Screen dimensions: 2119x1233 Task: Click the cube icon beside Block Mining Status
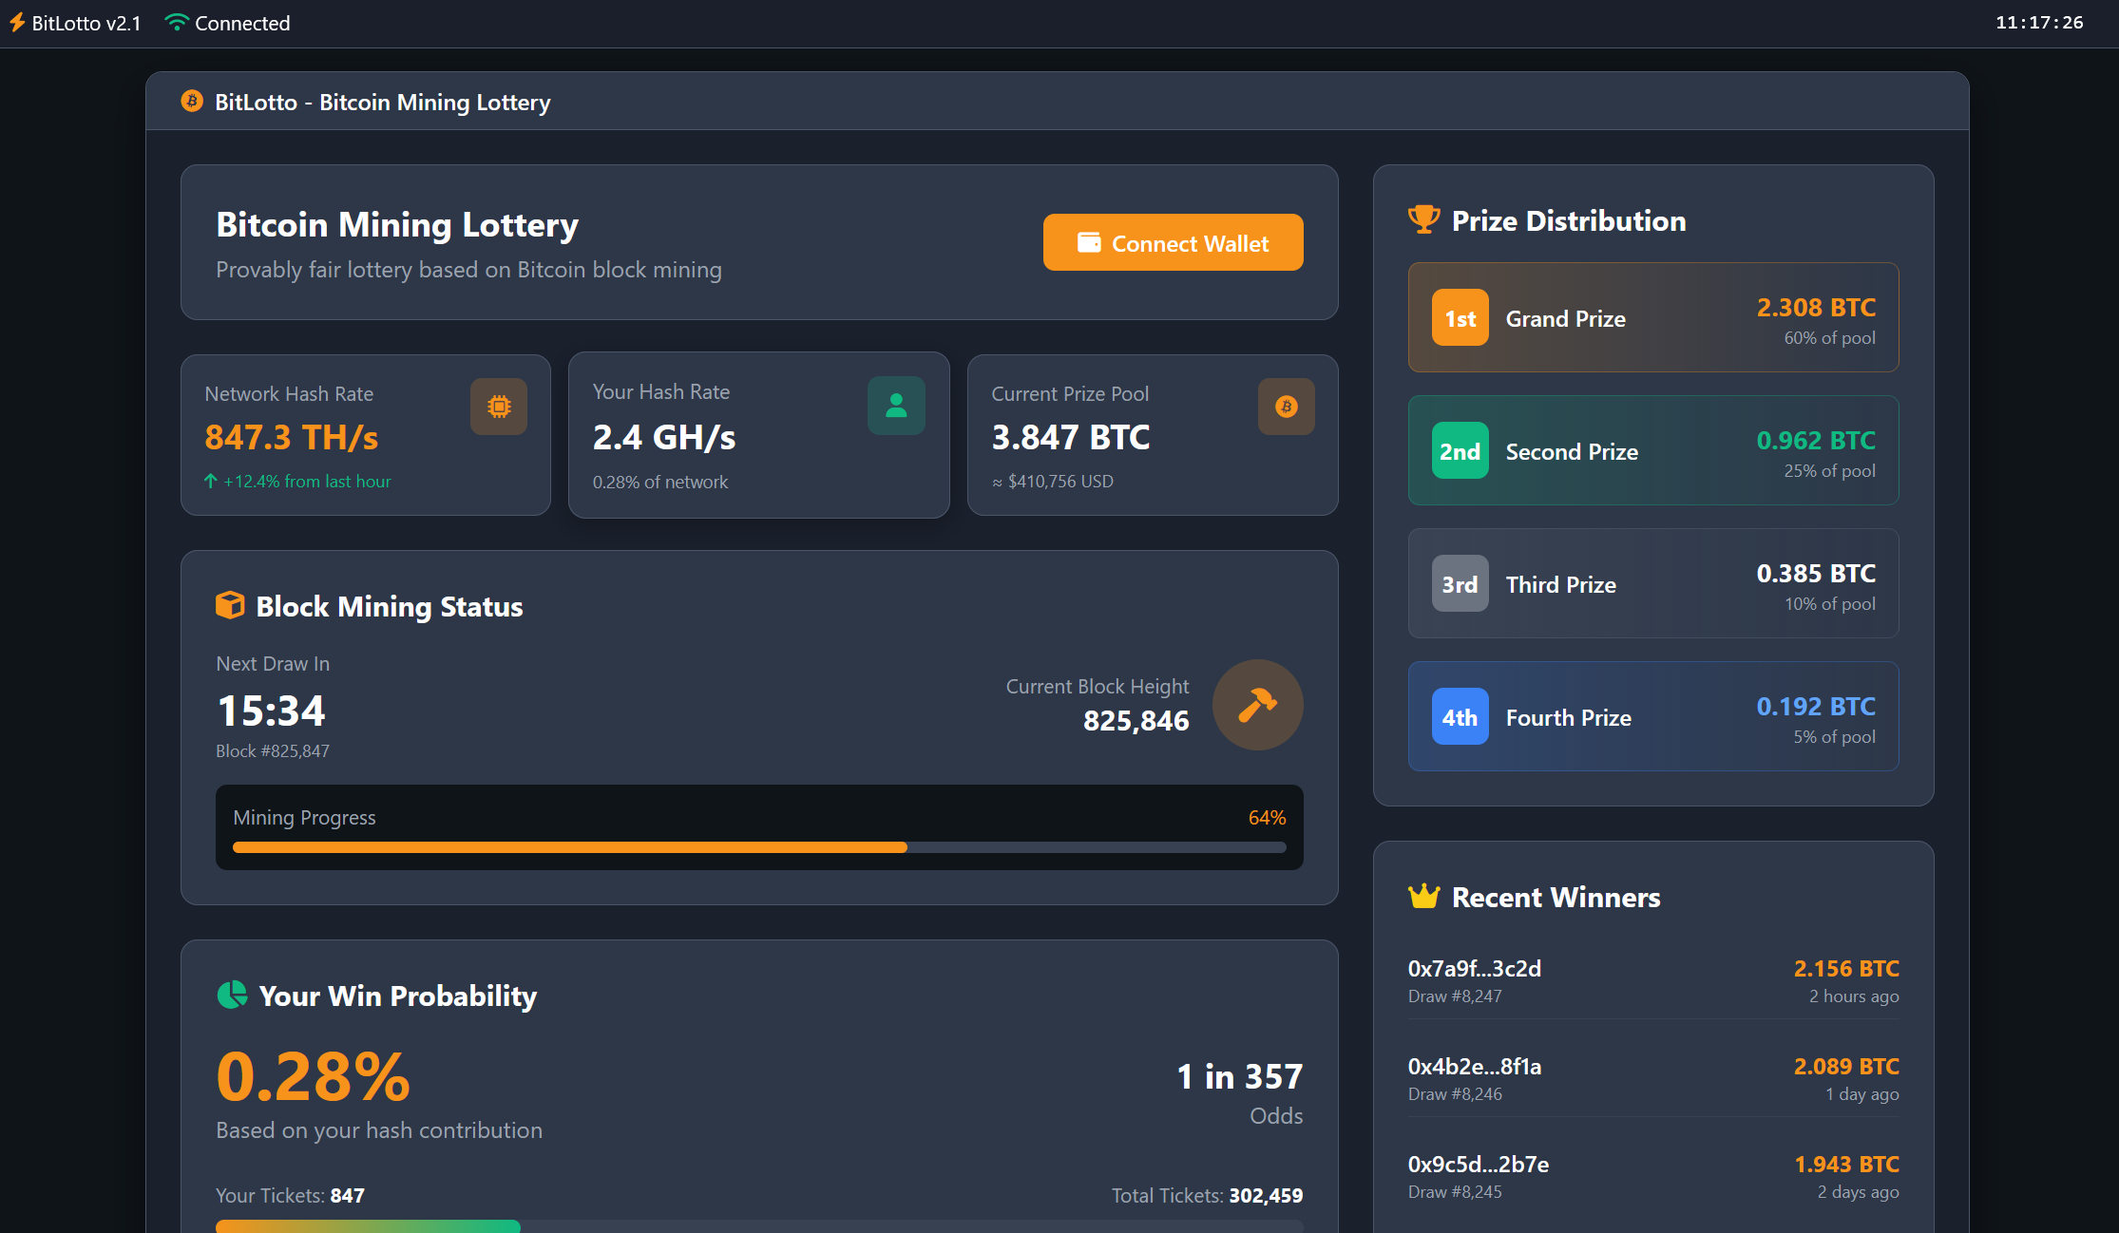coord(231,605)
